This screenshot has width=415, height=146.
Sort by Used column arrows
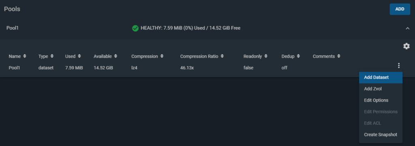click(79, 56)
